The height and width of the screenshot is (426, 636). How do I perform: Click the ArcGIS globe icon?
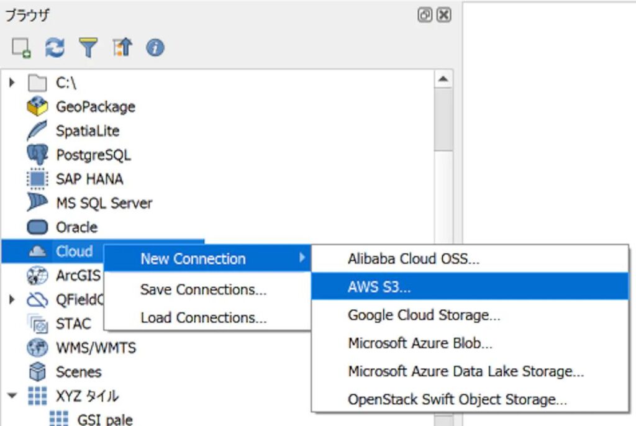pos(37,276)
